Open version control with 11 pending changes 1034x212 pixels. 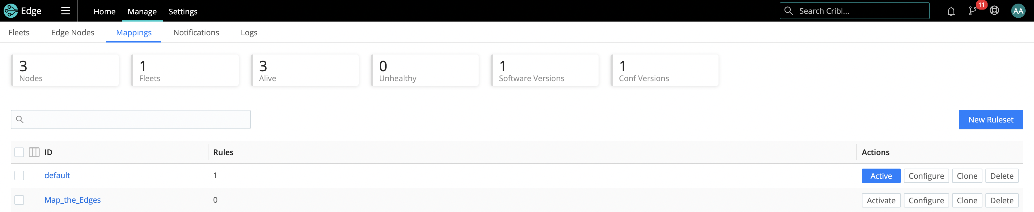[x=973, y=11]
